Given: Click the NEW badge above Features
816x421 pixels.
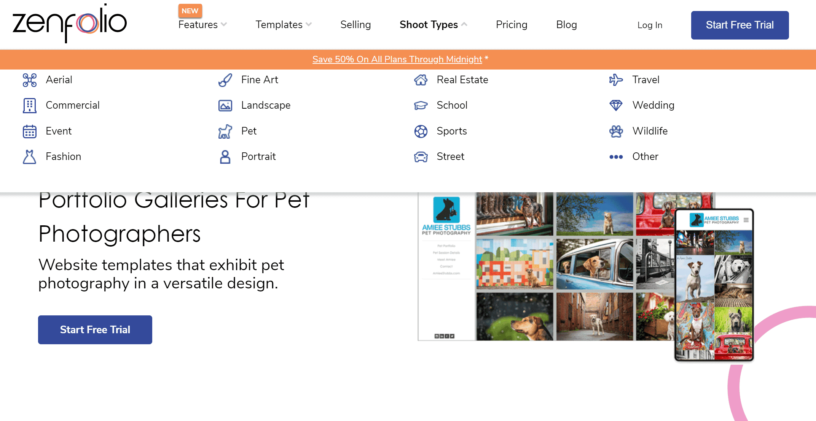Looking at the screenshot, I should click(x=190, y=11).
